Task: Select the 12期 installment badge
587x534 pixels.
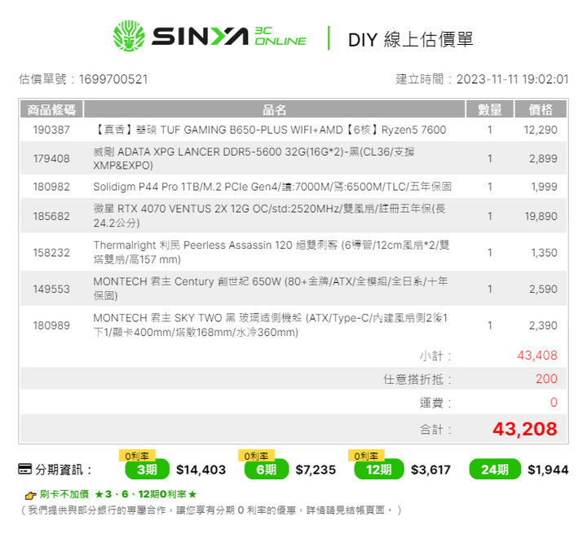Action: click(x=379, y=470)
